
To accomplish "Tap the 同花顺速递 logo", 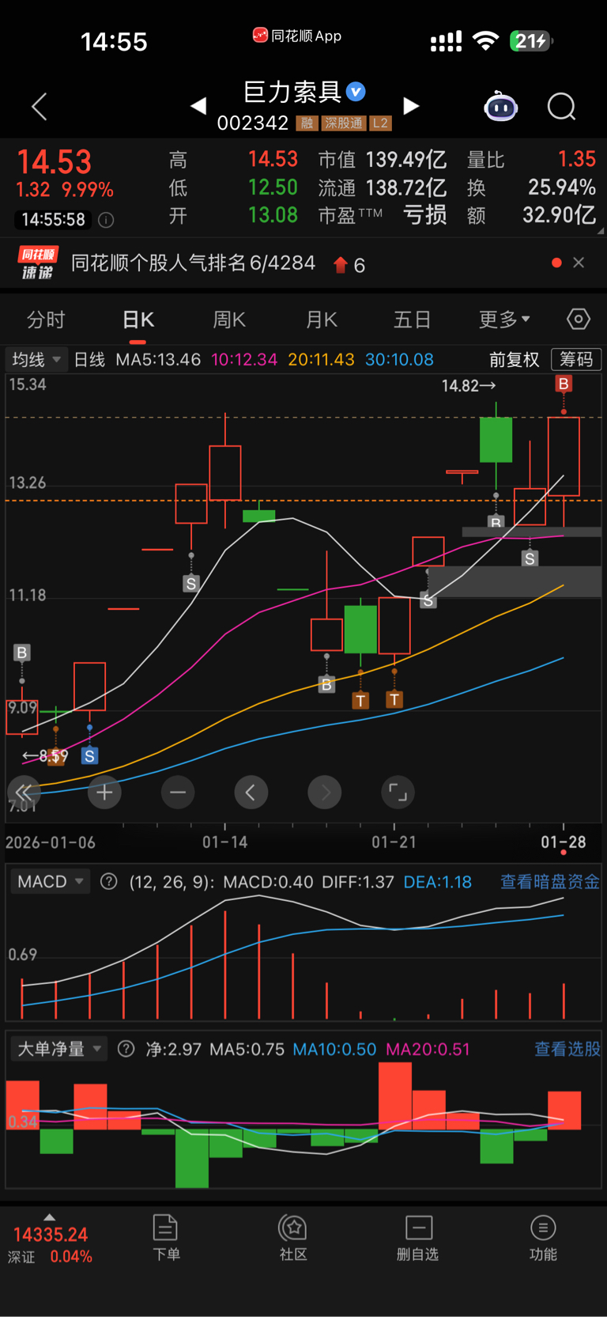I will (37, 263).
